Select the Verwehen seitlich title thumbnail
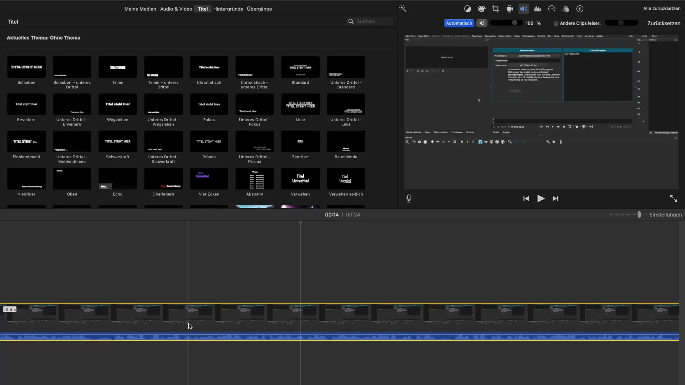Screen dimensions: 685x385 [x=346, y=179]
